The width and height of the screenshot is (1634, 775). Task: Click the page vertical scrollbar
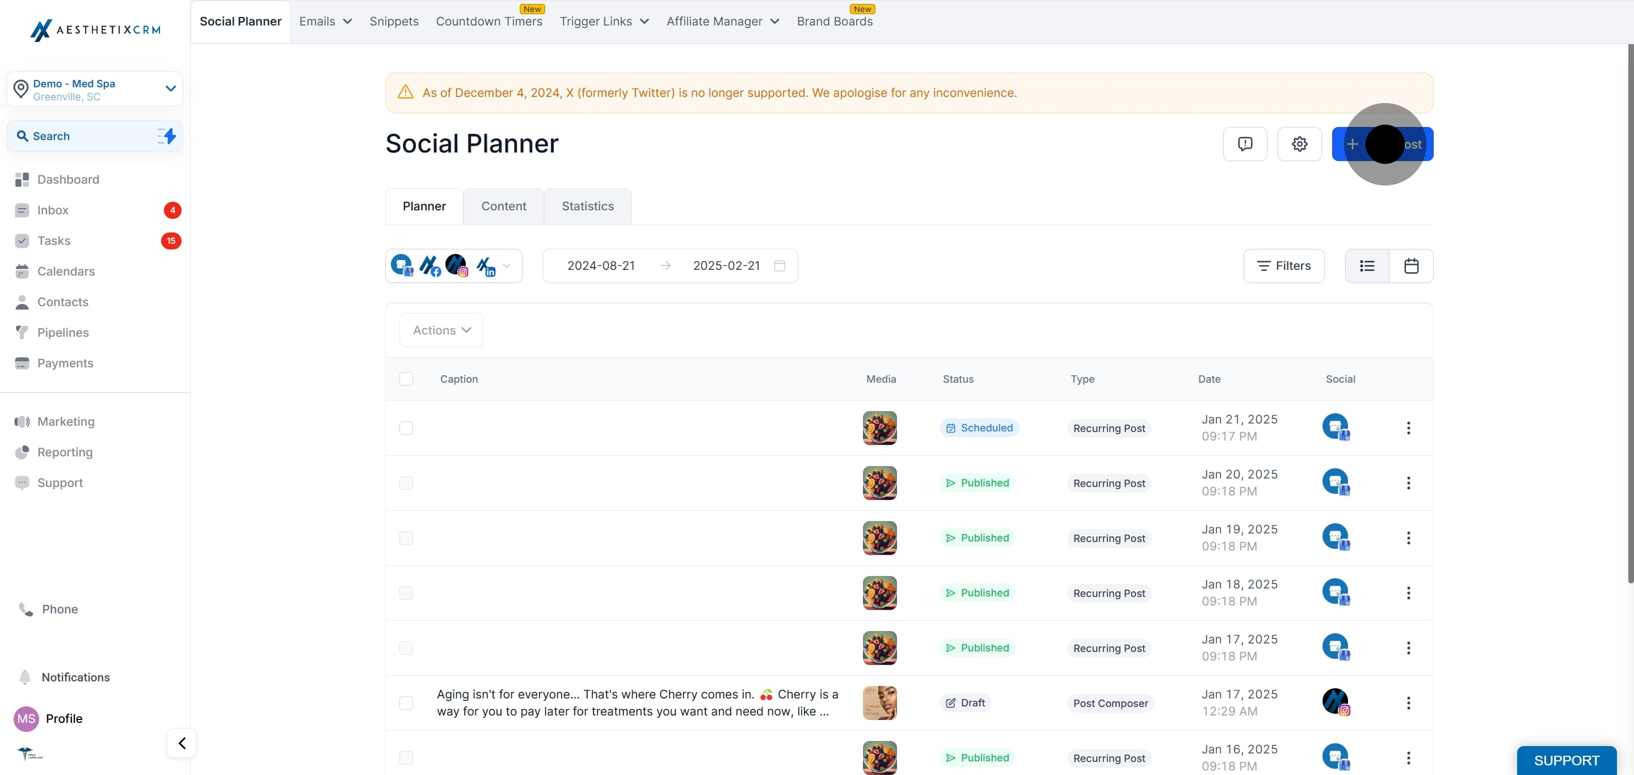click(x=1629, y=317)
